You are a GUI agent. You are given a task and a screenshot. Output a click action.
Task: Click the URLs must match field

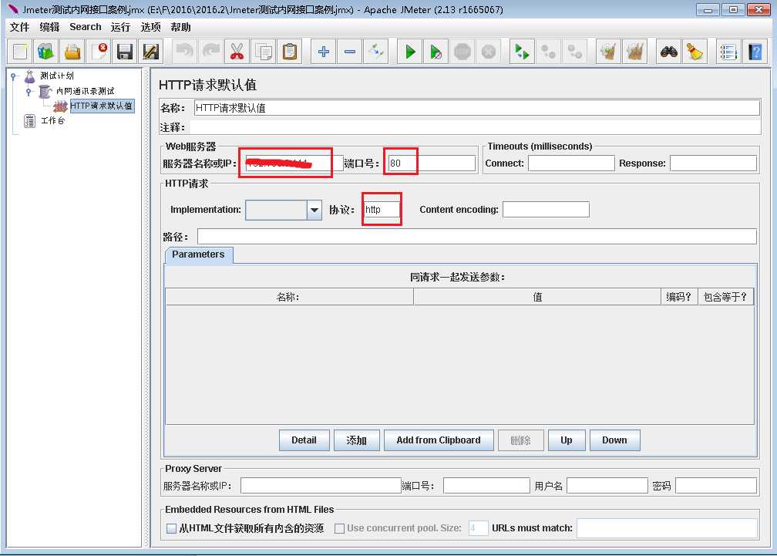pos(667,528)
